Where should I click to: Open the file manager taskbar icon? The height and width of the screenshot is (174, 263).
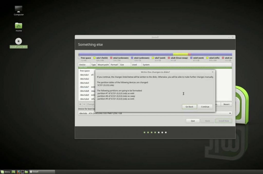coord(26,172)
